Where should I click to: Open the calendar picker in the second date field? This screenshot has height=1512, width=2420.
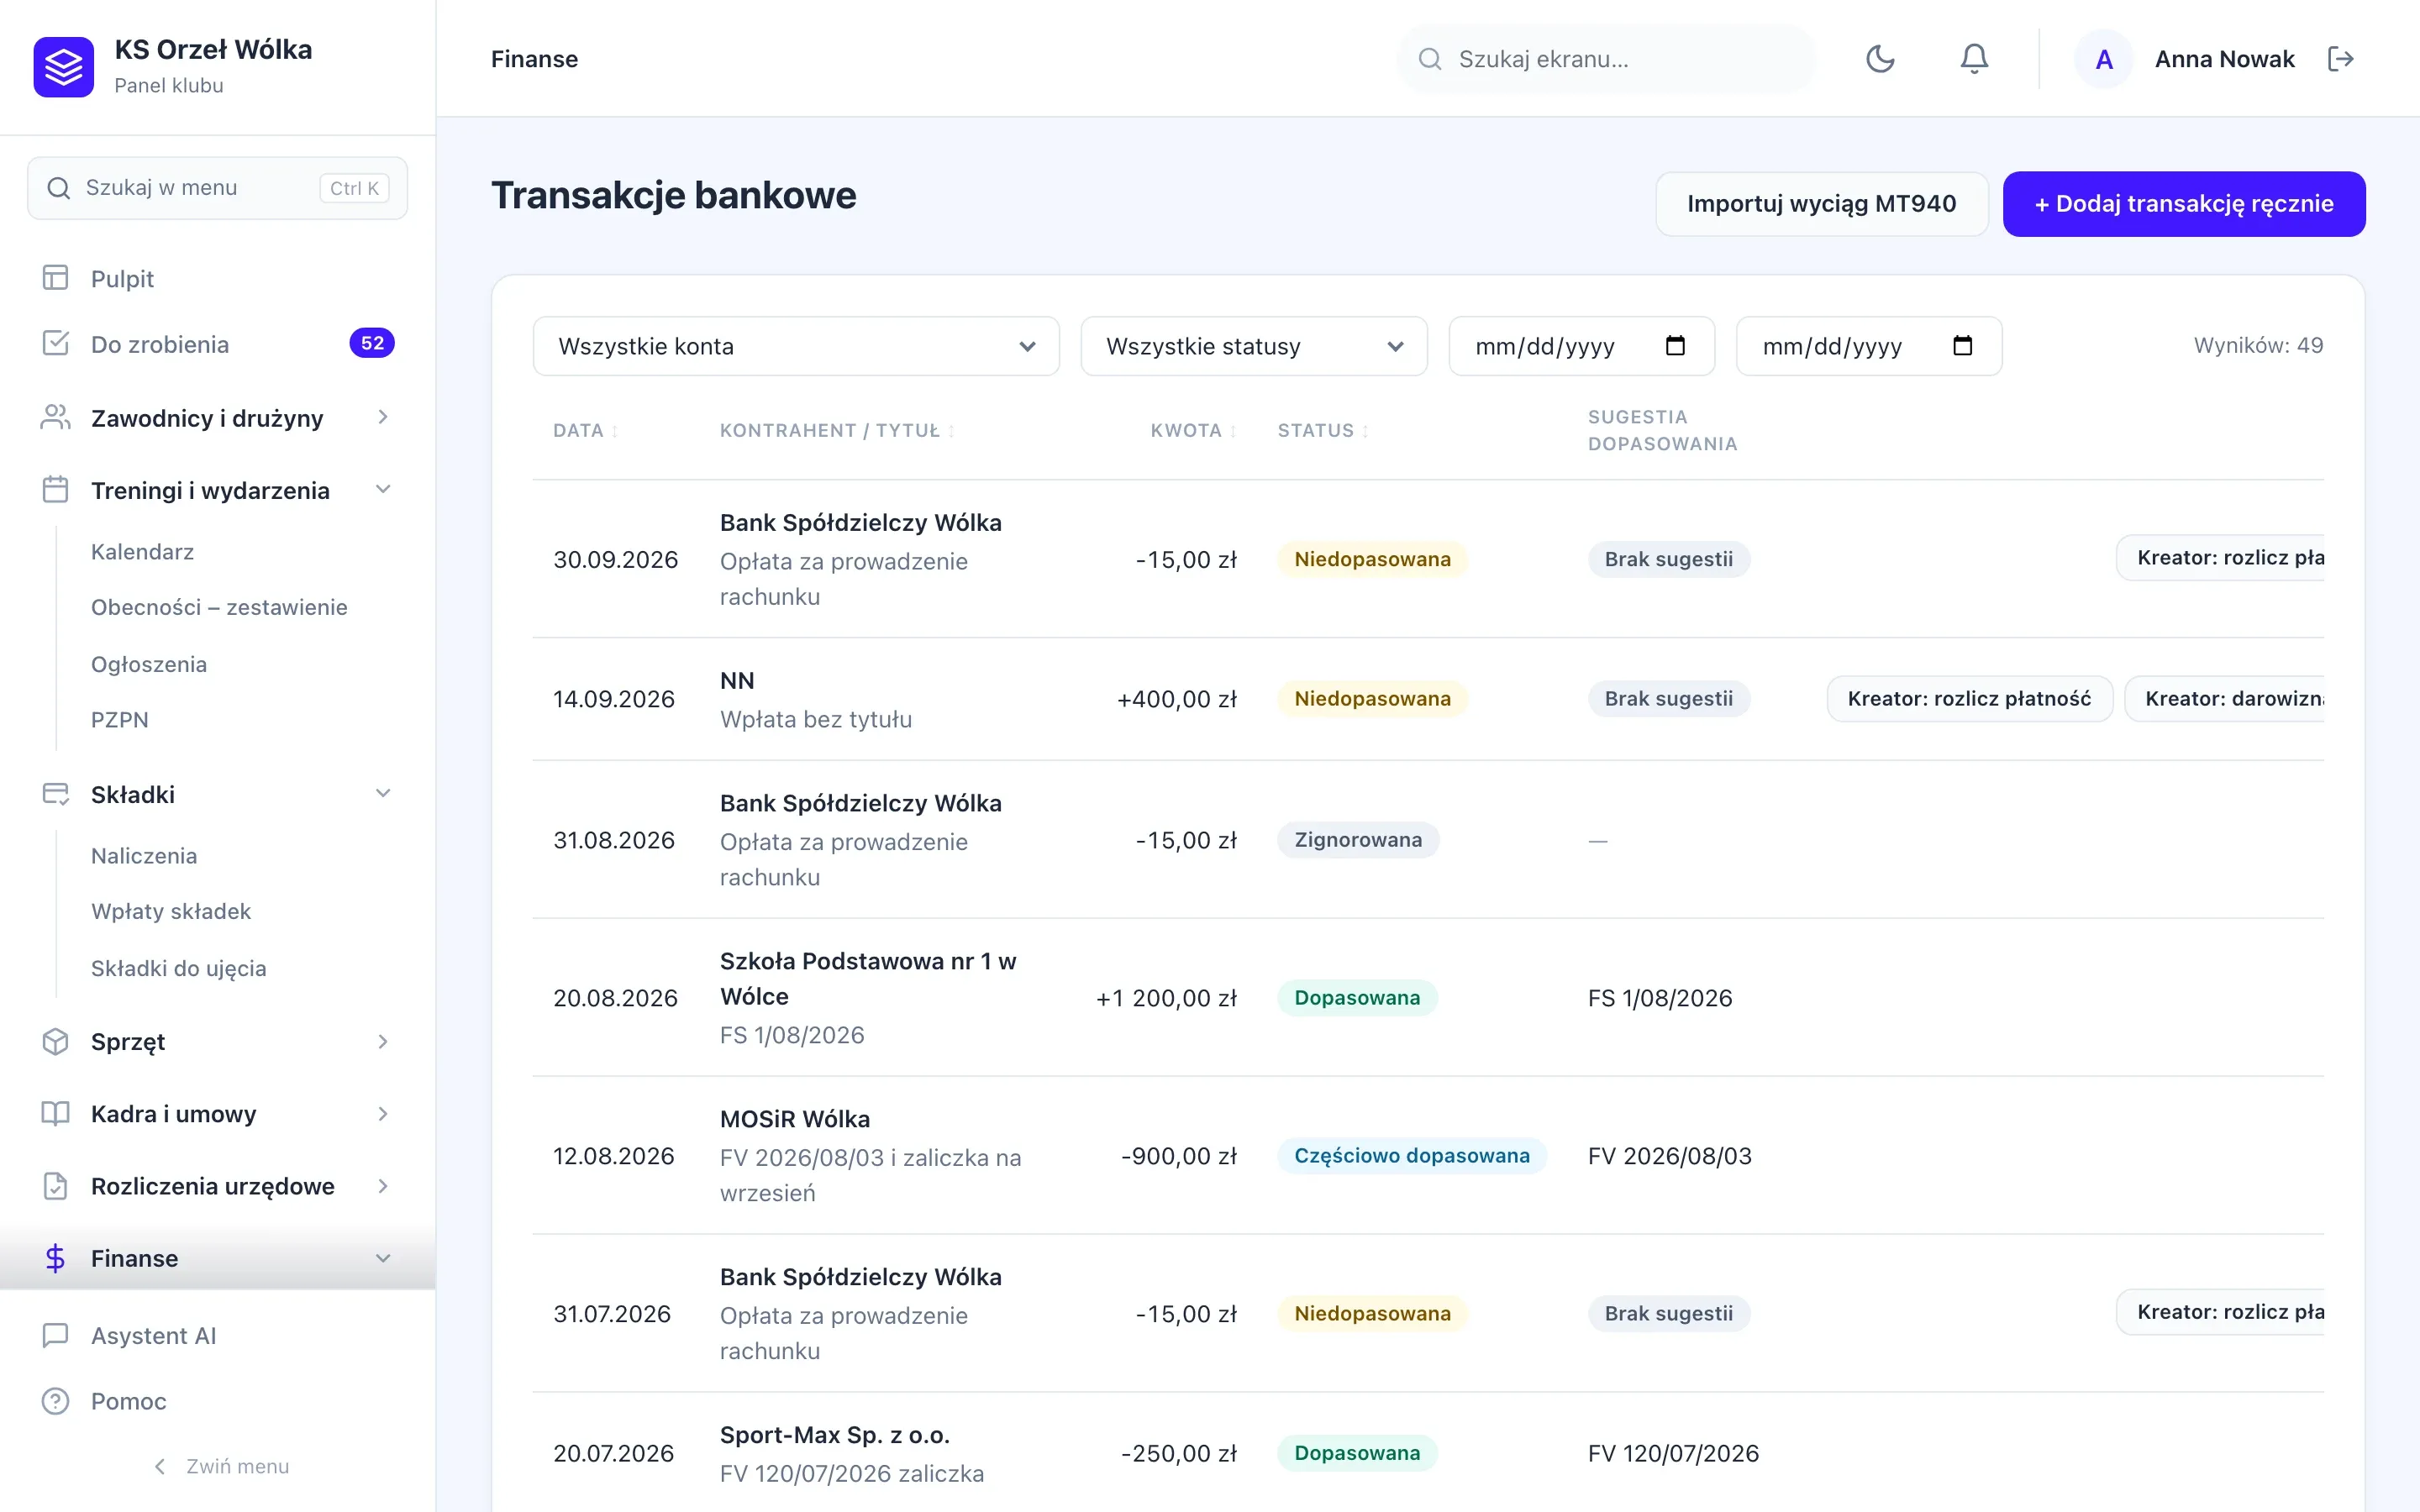click(x=1962, y=346)
